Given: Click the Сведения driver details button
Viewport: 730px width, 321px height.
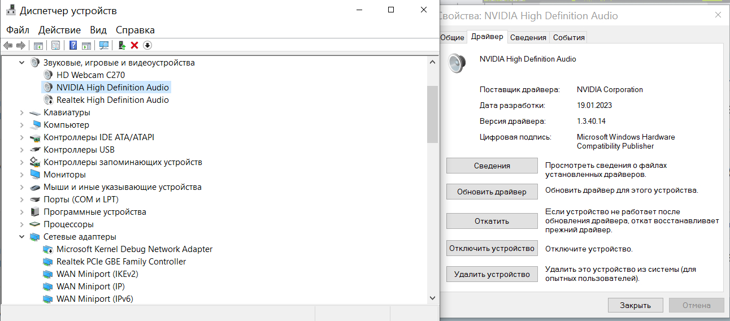Looking at the screenshot, I should pyautogui.click(x=492, y=166).
